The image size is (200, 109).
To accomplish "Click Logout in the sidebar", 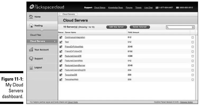I will pyautogui.click(x=42, y=67).
